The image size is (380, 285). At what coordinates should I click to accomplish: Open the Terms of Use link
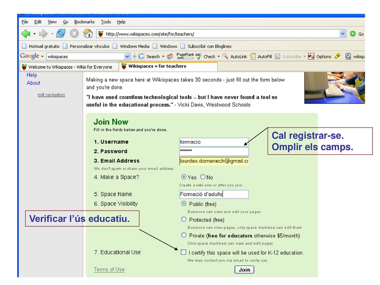109,269
